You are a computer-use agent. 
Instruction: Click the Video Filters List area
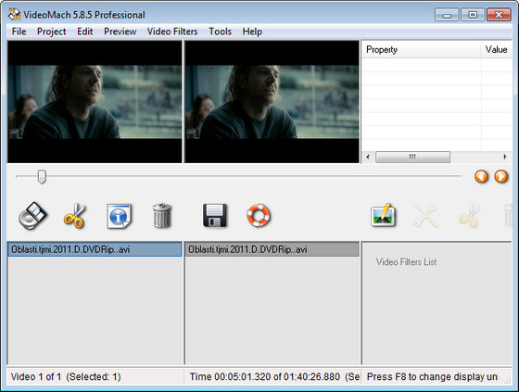click(x=437, y=303)
